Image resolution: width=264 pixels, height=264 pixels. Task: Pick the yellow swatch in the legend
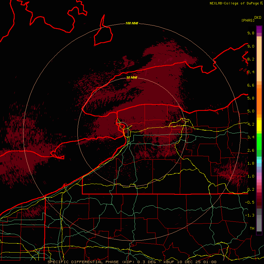tap(259, 126)
